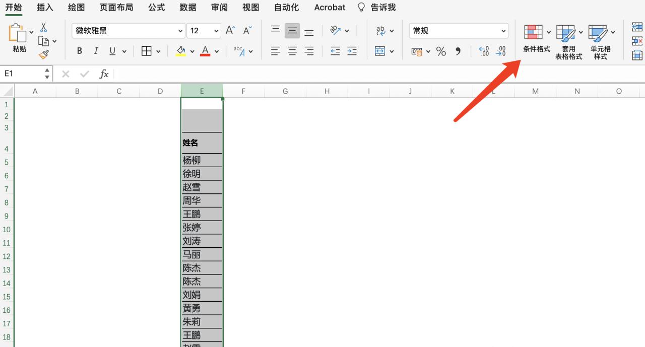Screen dimensions: 645x347
Task: Click the Wrap Text icon
Action: (x=380, y=30)
